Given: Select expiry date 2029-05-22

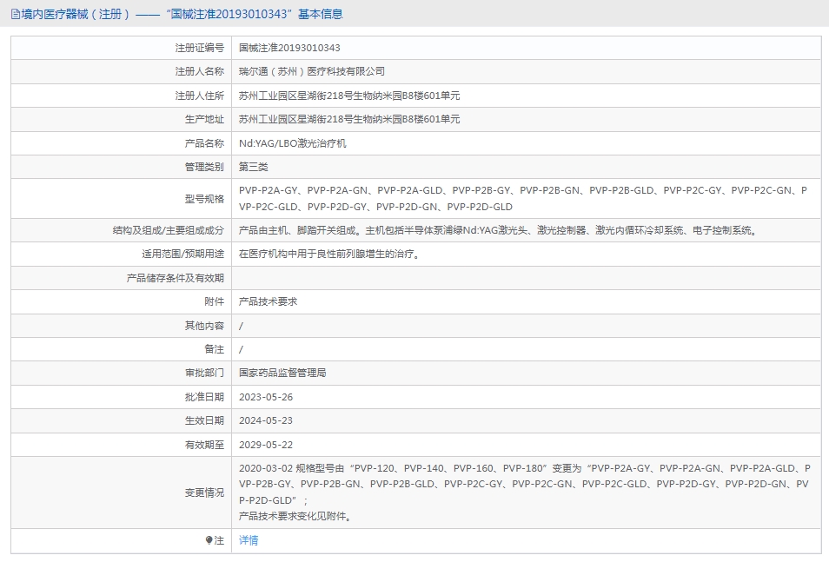Looking at the screenshot, I should click(x=265, y=445).
